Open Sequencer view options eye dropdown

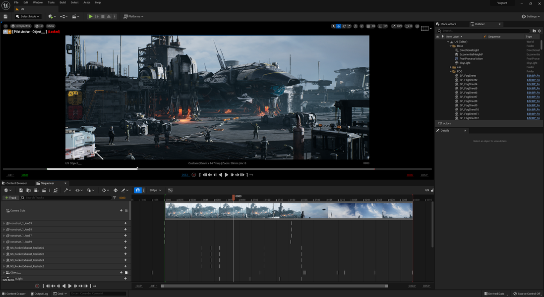[79, 190]
